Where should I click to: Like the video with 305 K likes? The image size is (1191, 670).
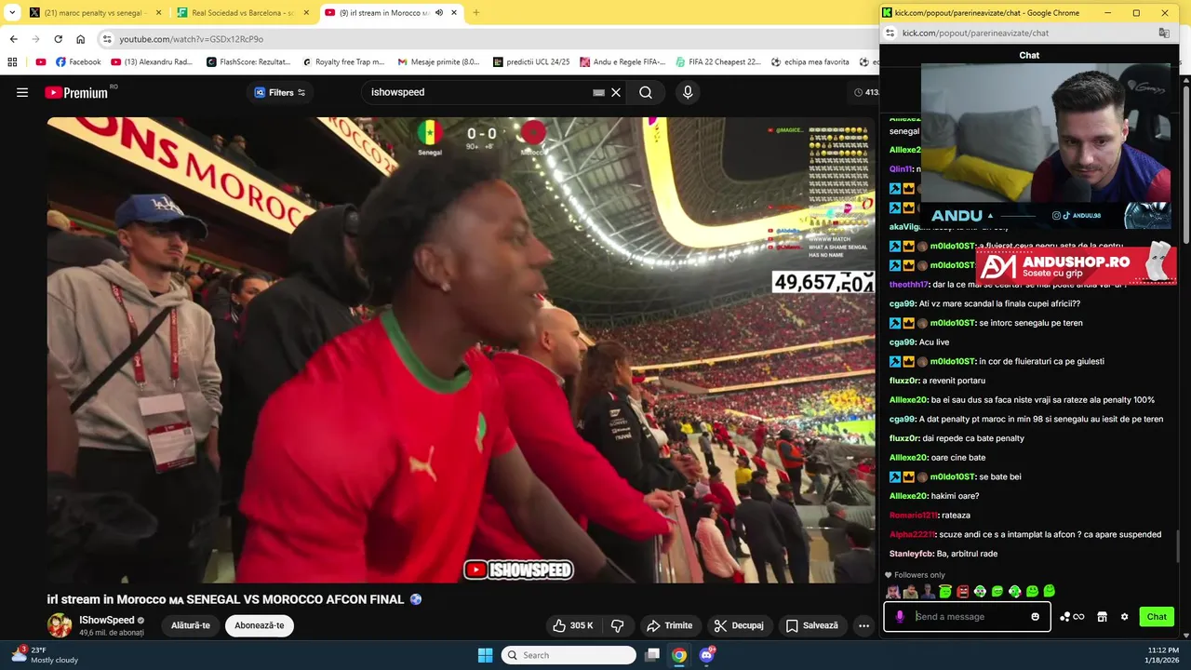(x=573, y=625)
